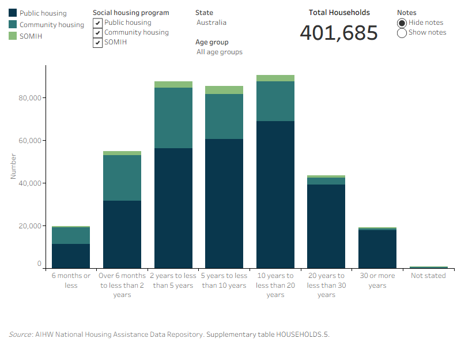Click the 'Not stated' axis label
461x346 pixels.
(x=428, y=276)
